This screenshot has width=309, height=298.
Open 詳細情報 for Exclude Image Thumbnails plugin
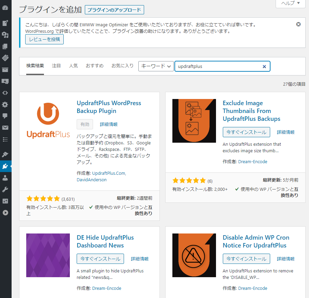(x=286, y=132)
